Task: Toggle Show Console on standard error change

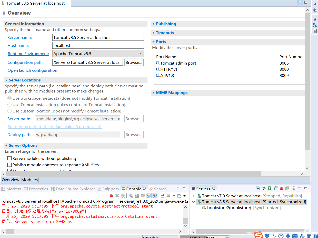Action: pyautogui.click(x=155, y=196)
